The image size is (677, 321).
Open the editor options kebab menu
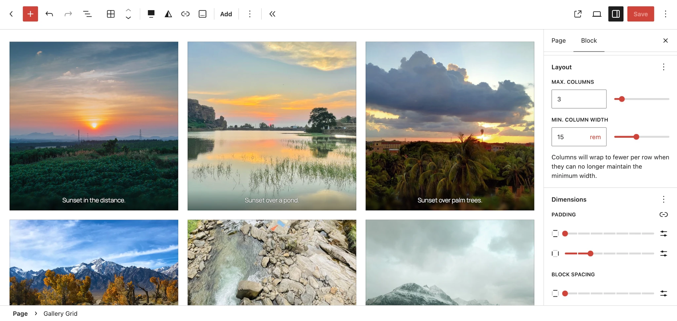665,14
